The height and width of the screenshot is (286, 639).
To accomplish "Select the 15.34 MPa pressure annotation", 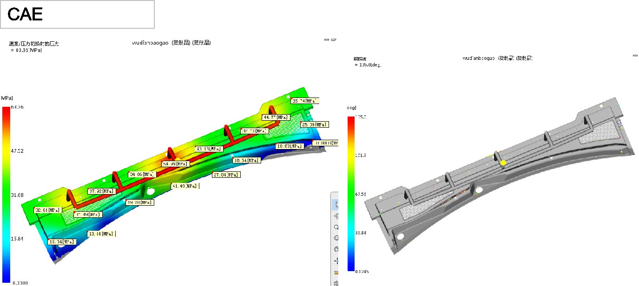I will [62, 242].
